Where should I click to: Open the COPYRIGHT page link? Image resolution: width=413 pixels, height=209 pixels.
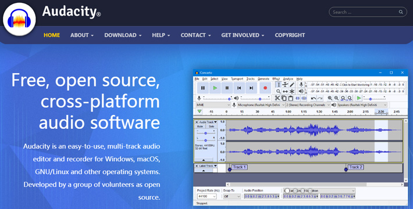290,35
